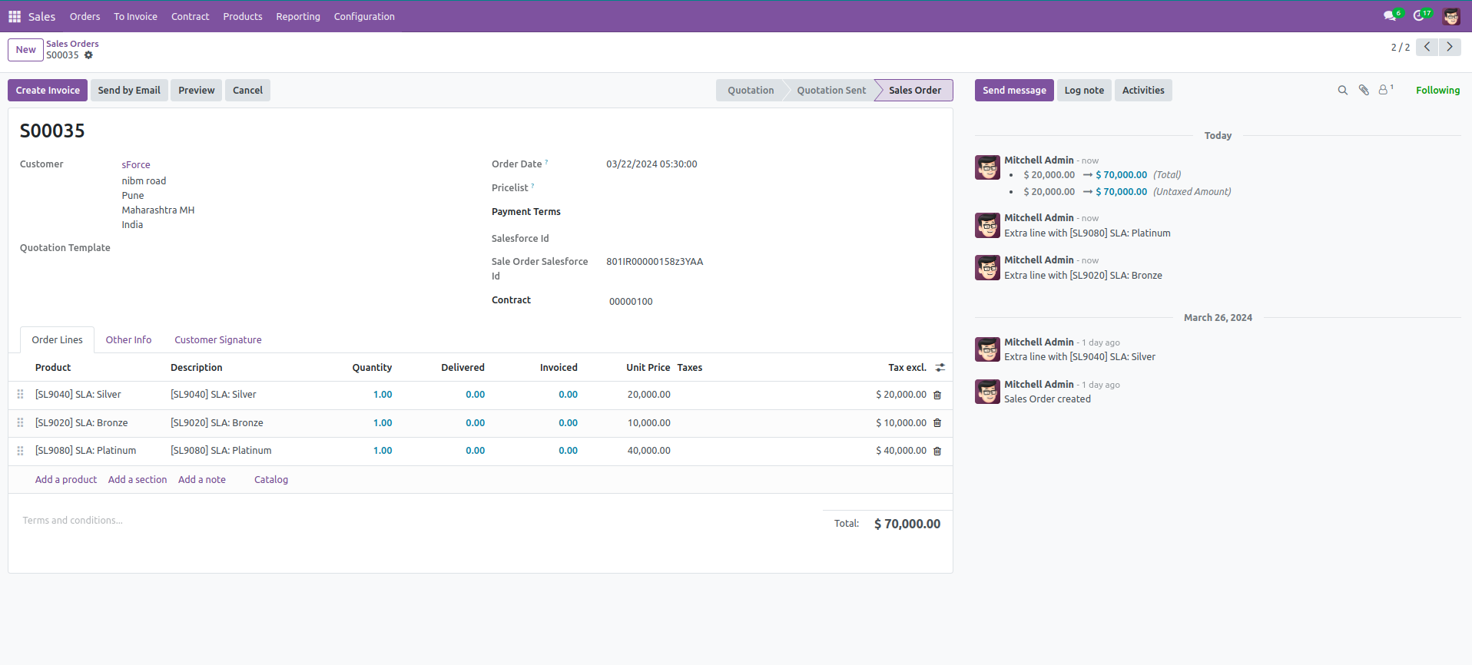Cancel the sales order
This screenshot has height=665, width=1472.
click(247, 91)
